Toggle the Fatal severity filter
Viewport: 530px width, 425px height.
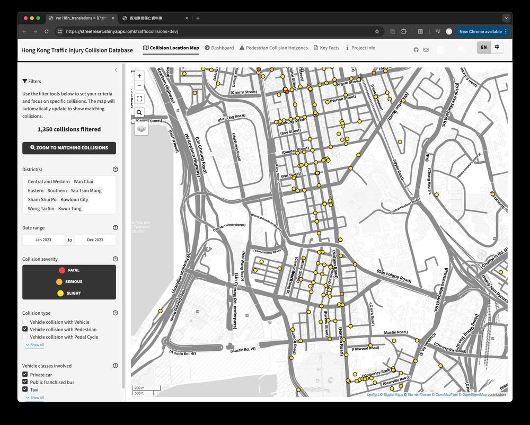69,270
